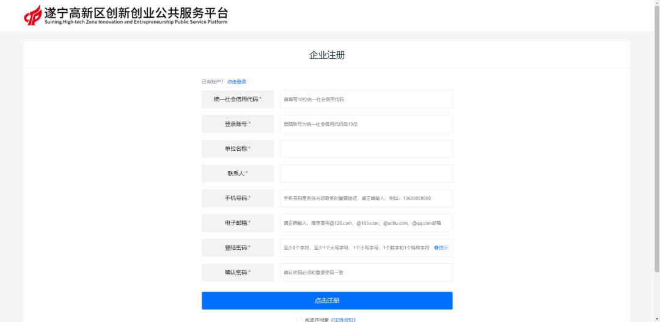Tick the 阅读并同意 agreement checkbox
The height and width of the screenshot is (322, 660).
pos(299,320)
